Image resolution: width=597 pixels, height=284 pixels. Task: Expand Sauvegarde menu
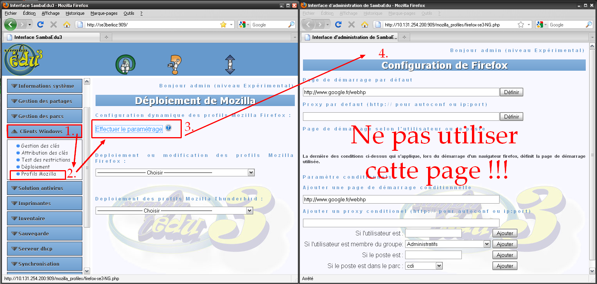pyautogui.click(x=45, y=233)
